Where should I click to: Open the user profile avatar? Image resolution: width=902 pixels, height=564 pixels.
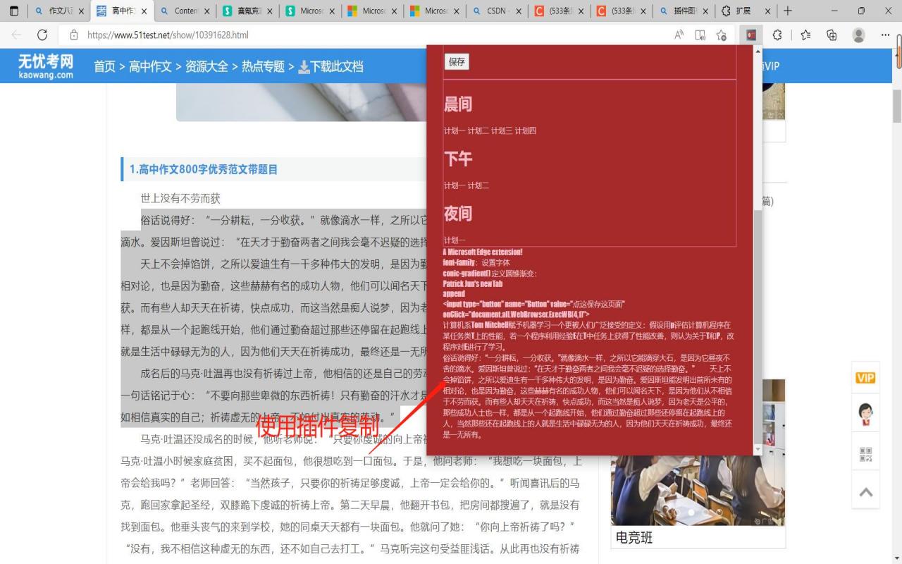[858, 35]
